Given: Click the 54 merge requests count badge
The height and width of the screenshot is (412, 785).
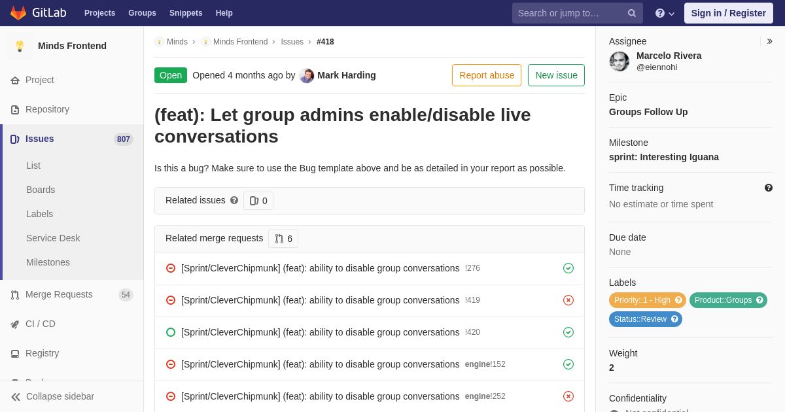Looking at the screenshot, I should click(x=126, y=295).
